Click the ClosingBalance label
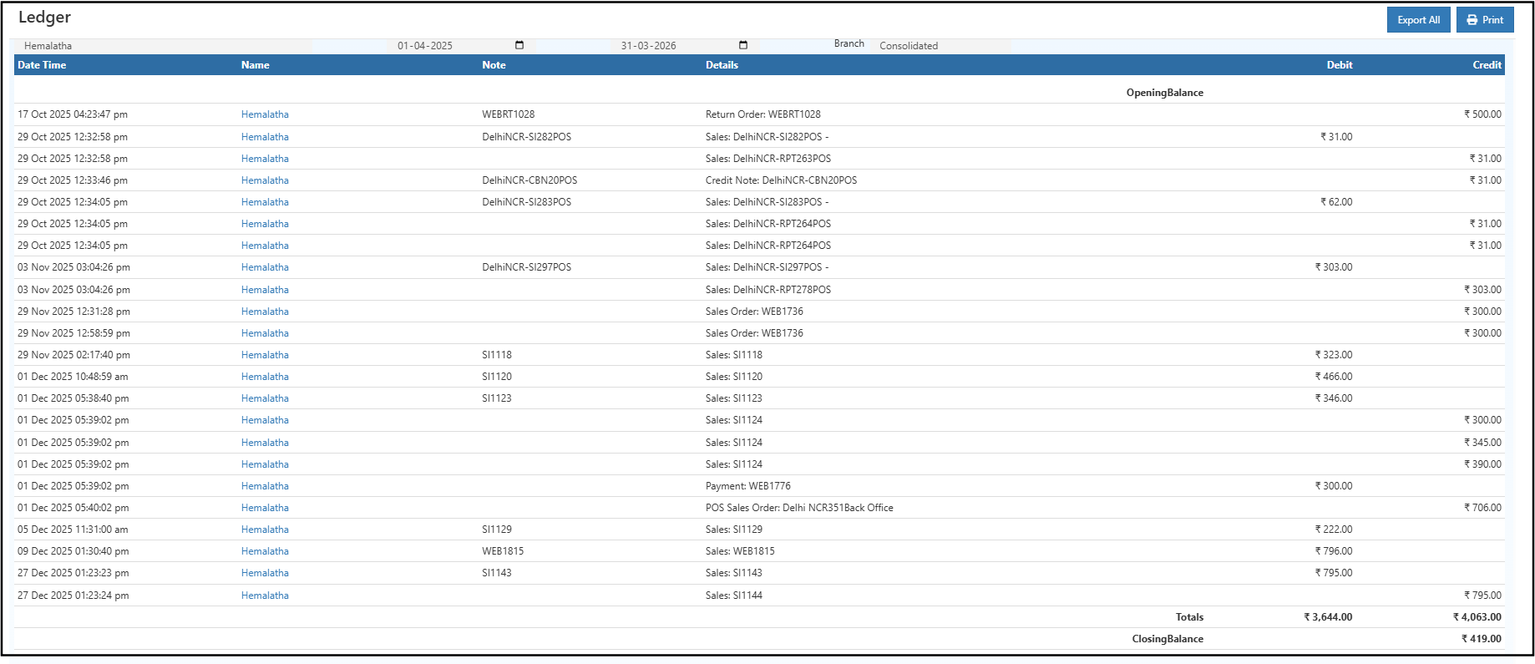Viewport: 1535px width, 664px height. click(x=1168, y=639)
